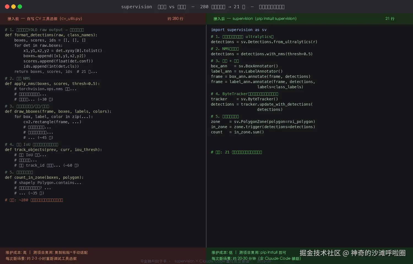The width and height of the screenshot is (413, 264).
Task: Select the 'def draw_bboxes(frame, boxes, labels, colors):' line
Action: (x=58, y=111)
